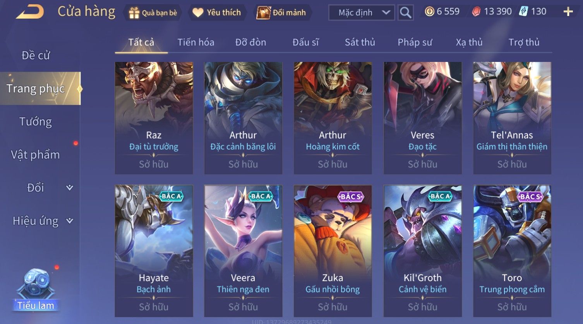Open Quà bạn bè gift icon
This screenshot has height=324, width=583.
134,13
